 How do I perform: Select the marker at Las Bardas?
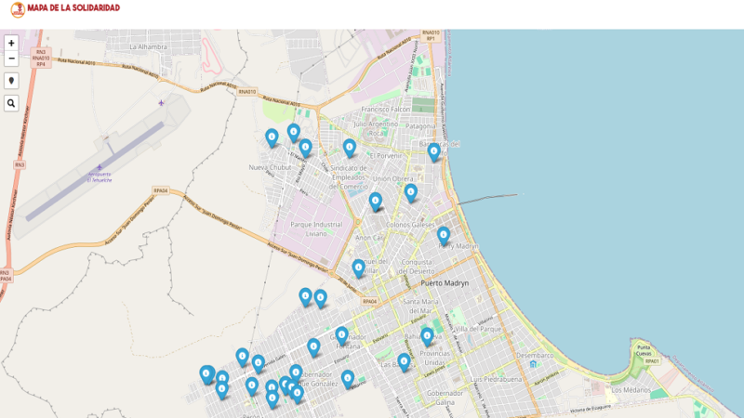click(x=404, y=362)
